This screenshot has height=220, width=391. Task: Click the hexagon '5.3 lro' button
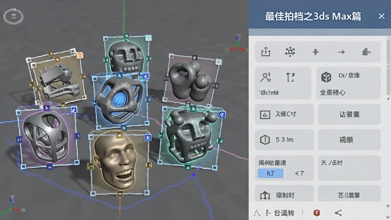[x=284, y=140]
